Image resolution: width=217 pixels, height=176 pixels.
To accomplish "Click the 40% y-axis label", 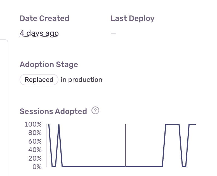I will click(x=35, y=150).
